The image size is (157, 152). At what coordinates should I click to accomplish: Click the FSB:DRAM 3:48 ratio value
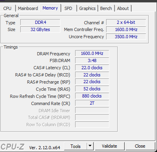click(92, 60)
